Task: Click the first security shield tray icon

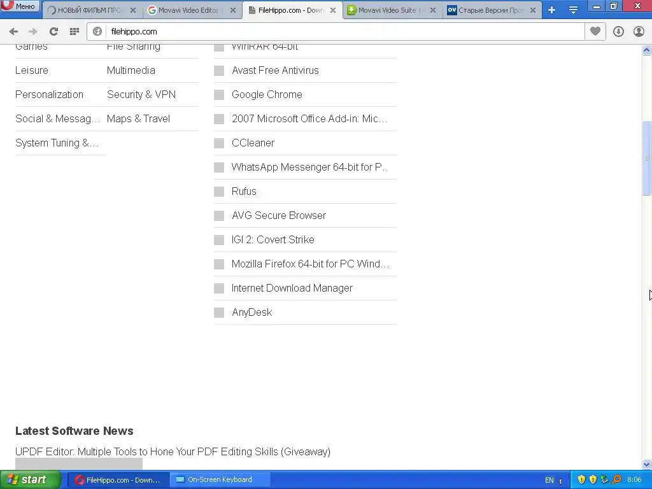Action: pos(582,480)
